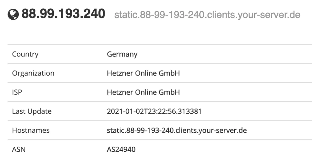Click the hostname value in the Hostnames row
Screen dimensions: 312x166
point(177,130)
